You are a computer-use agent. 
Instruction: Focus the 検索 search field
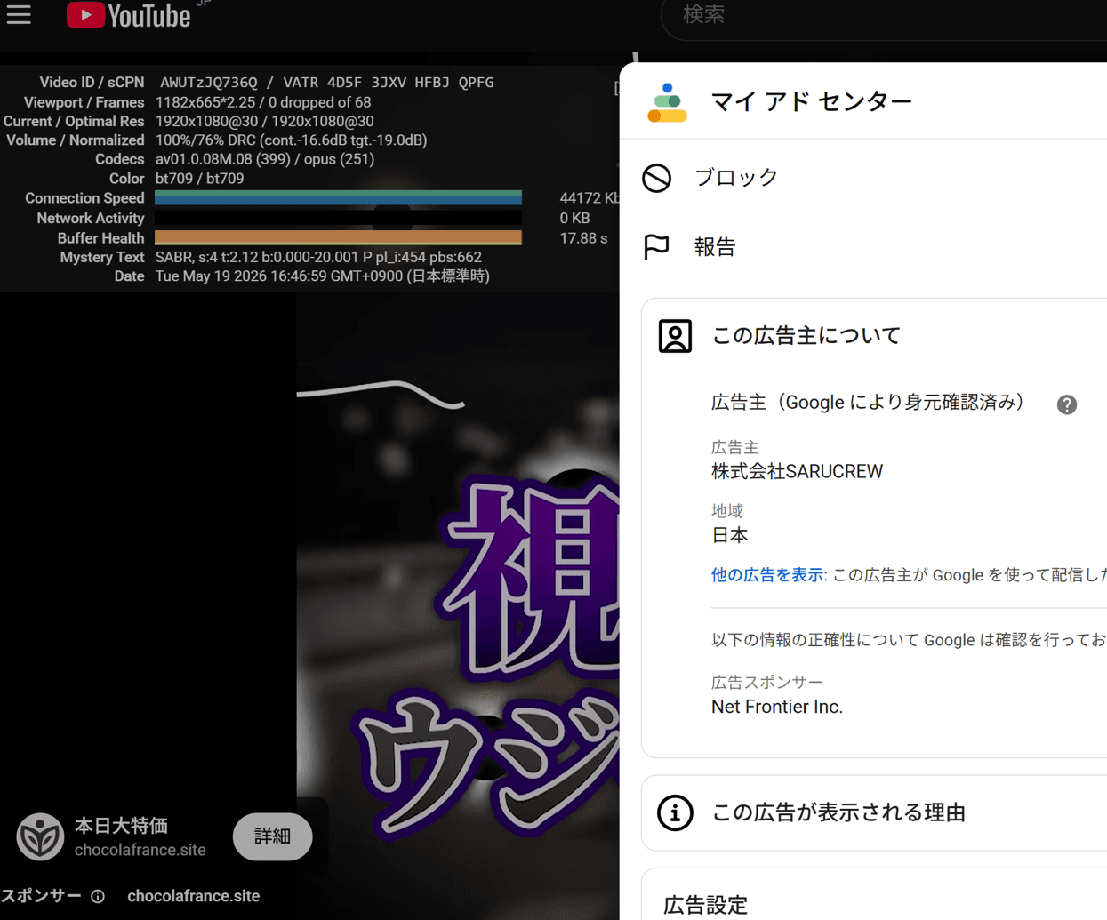pyautogui.click(x=885, y=15)
